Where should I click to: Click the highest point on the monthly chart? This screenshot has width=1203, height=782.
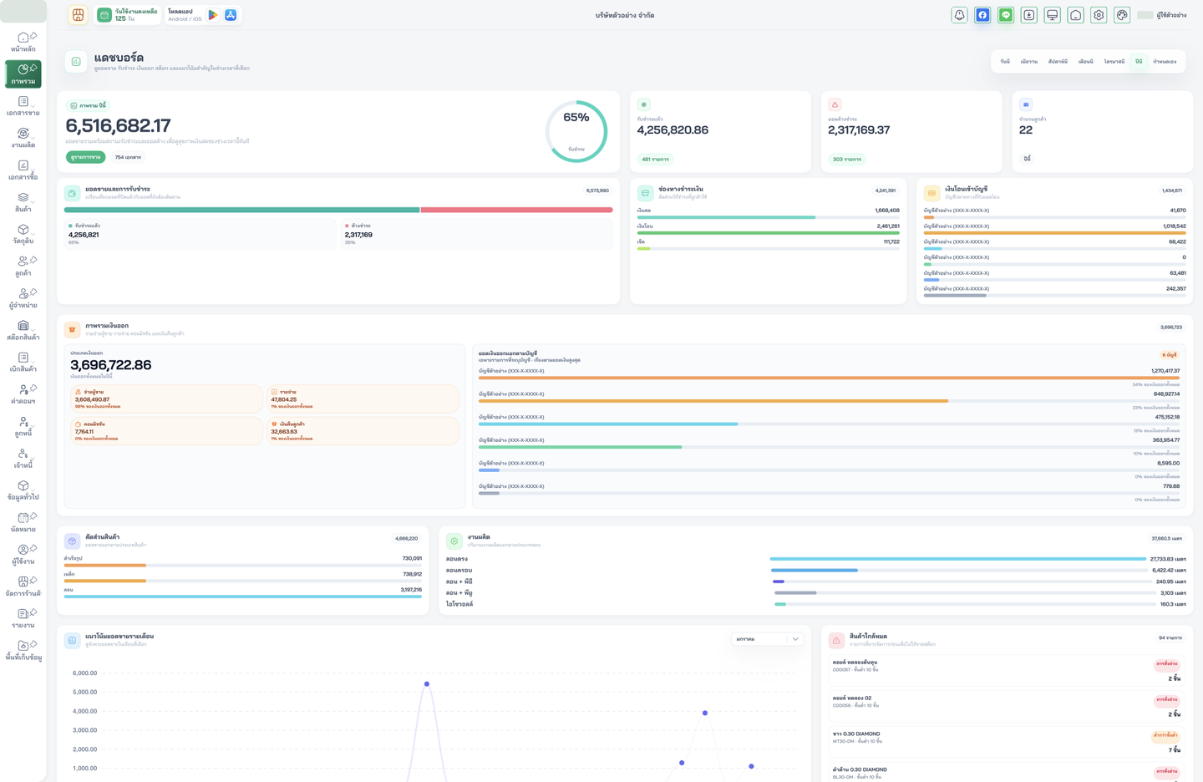[427, 684]
